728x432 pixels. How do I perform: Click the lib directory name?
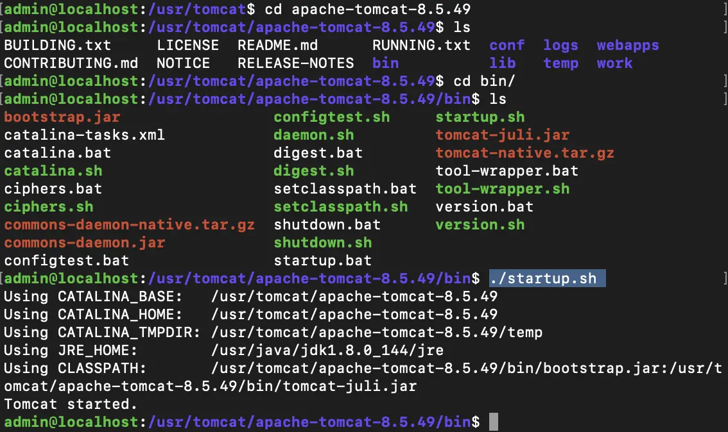(x=503, y=63)
